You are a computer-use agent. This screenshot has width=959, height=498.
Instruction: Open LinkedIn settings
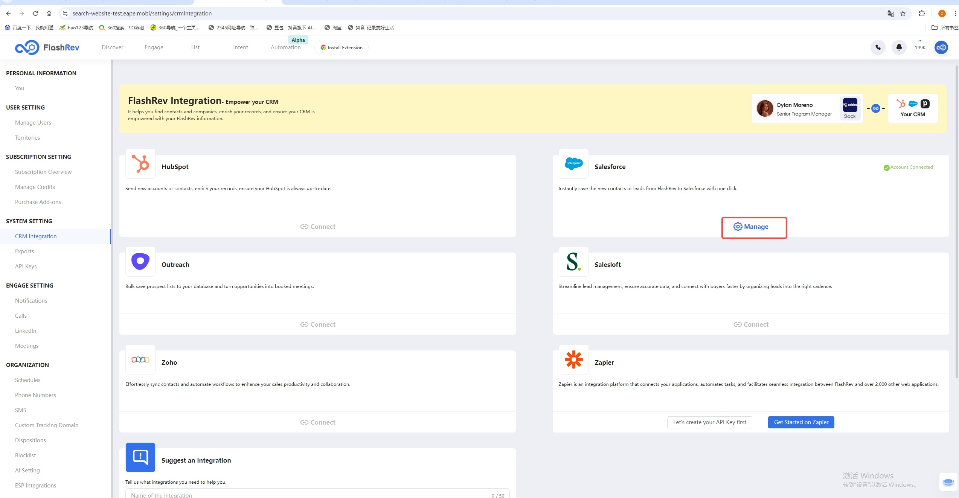tap(26, 331)
